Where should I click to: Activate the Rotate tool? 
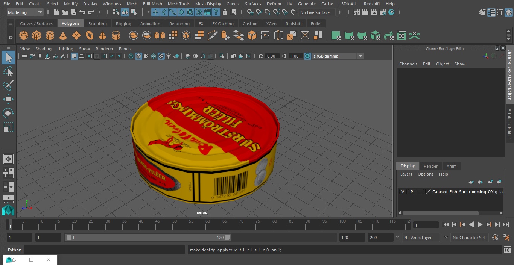tap(8, 113)
